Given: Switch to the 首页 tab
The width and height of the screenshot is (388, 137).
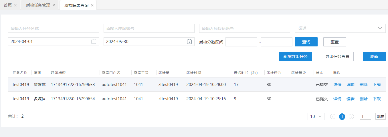Looking at the screenshot, I should (8, 5).
